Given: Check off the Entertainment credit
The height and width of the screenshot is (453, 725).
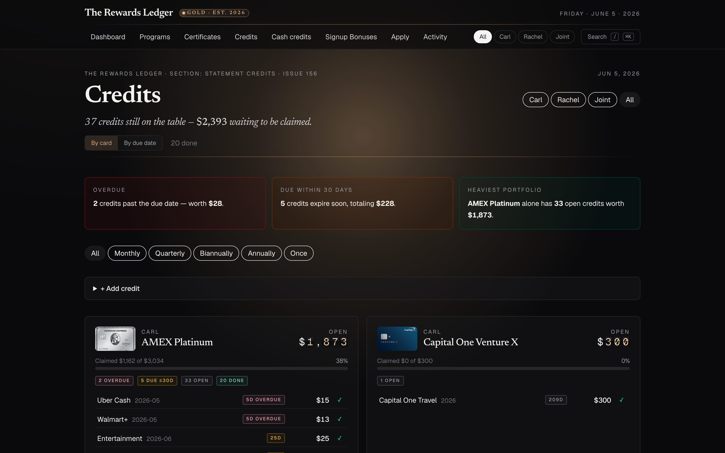Looking at the screenshot, I should tap(339, 438).
